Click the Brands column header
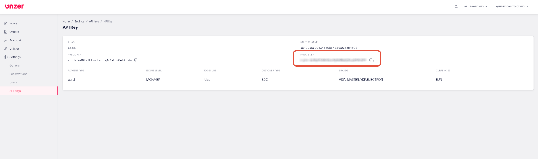 tap(344, 71)
